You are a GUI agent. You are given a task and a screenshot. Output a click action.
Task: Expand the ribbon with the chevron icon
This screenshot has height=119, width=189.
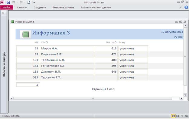(x=181, y=7)
